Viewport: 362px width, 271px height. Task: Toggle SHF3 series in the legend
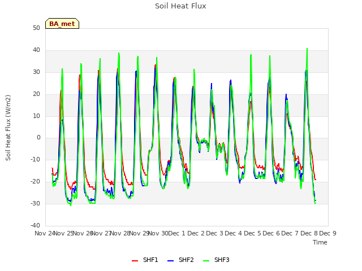click(216, 260)
